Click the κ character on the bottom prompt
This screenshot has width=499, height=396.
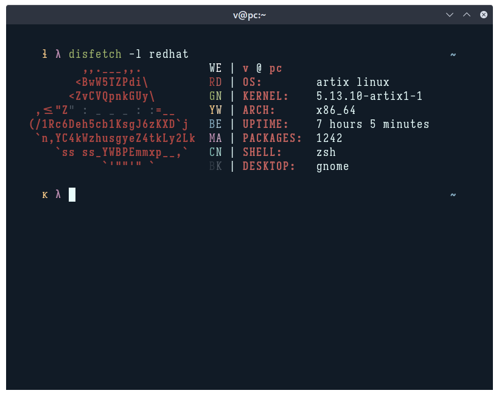click(x=43, y=196)
